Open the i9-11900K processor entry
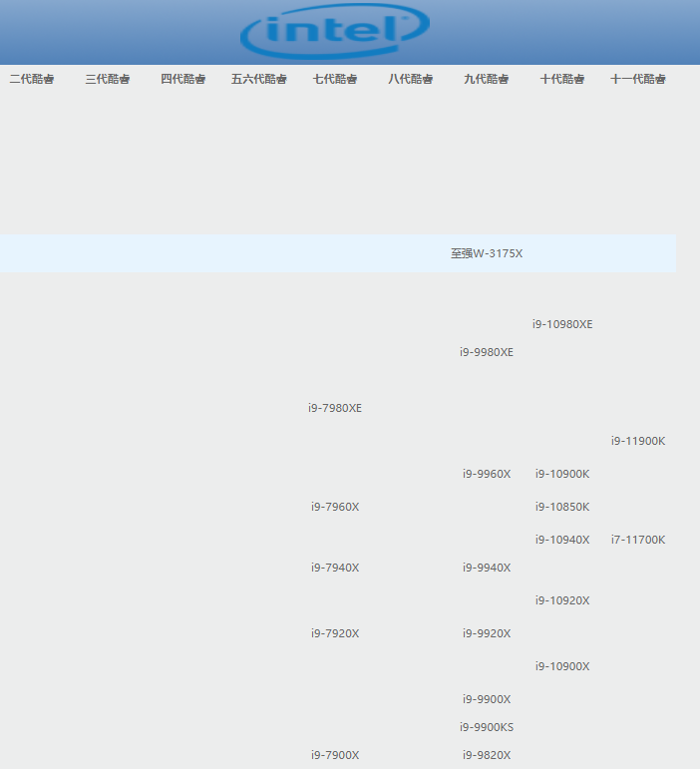 (638, 441)
